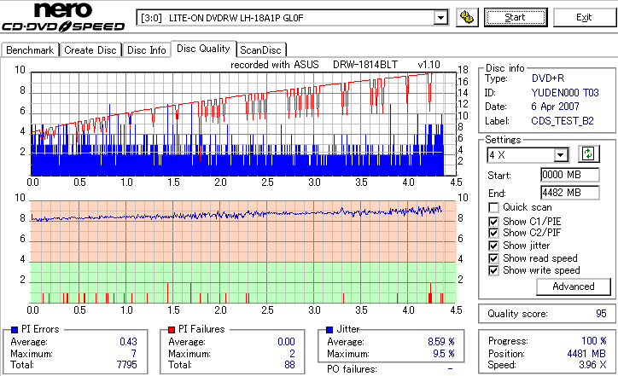Click the End 4482 MB field

point(570,193)
